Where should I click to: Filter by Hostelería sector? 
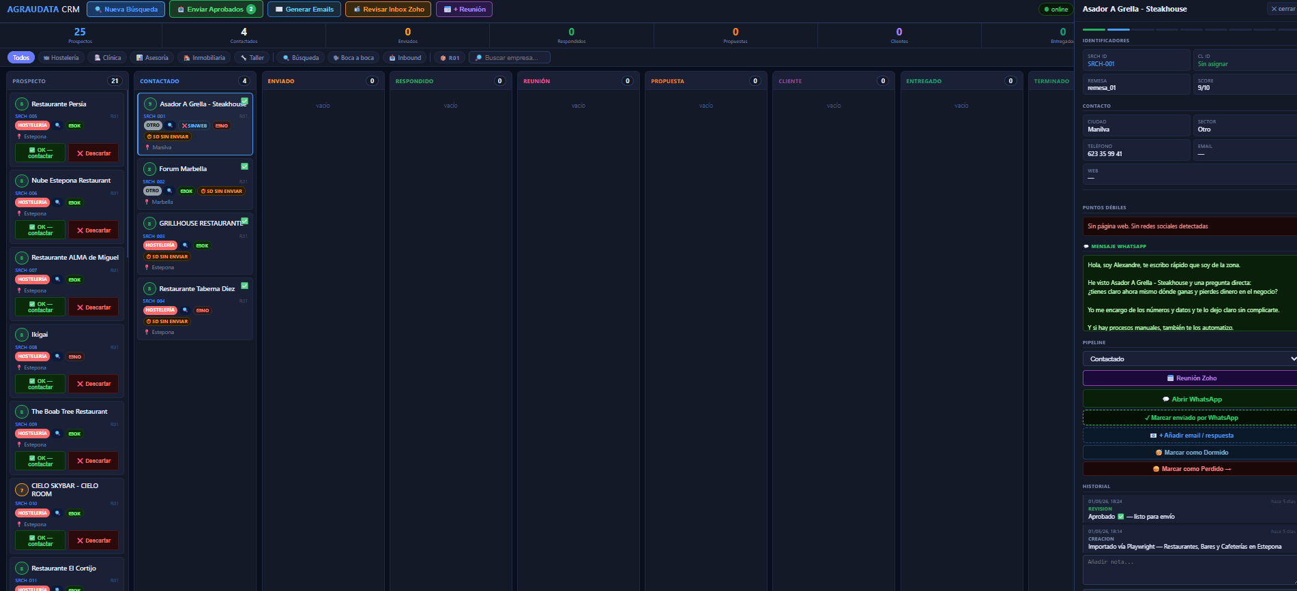[x=61, y=58]
